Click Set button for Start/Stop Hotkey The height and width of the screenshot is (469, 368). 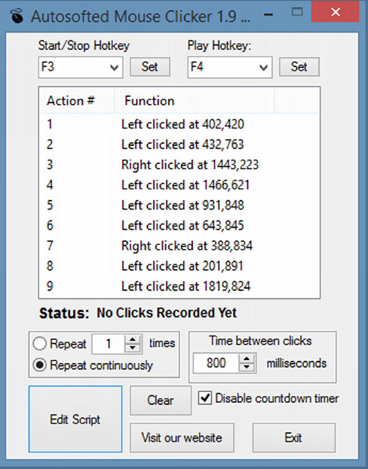click(150, 67)
